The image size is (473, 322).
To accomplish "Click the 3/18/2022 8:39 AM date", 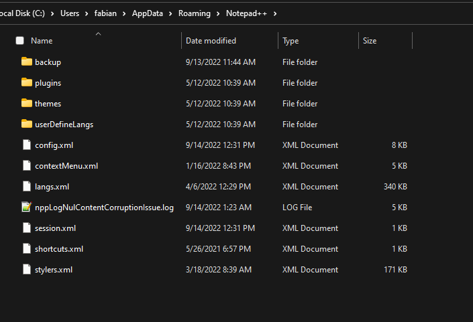I will click(219, 270).
